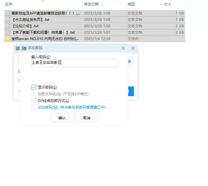This screenshot has height=186, width=208.
Task: Click the 取消 button
Action: pyautogui.click(x=87, y=118)
